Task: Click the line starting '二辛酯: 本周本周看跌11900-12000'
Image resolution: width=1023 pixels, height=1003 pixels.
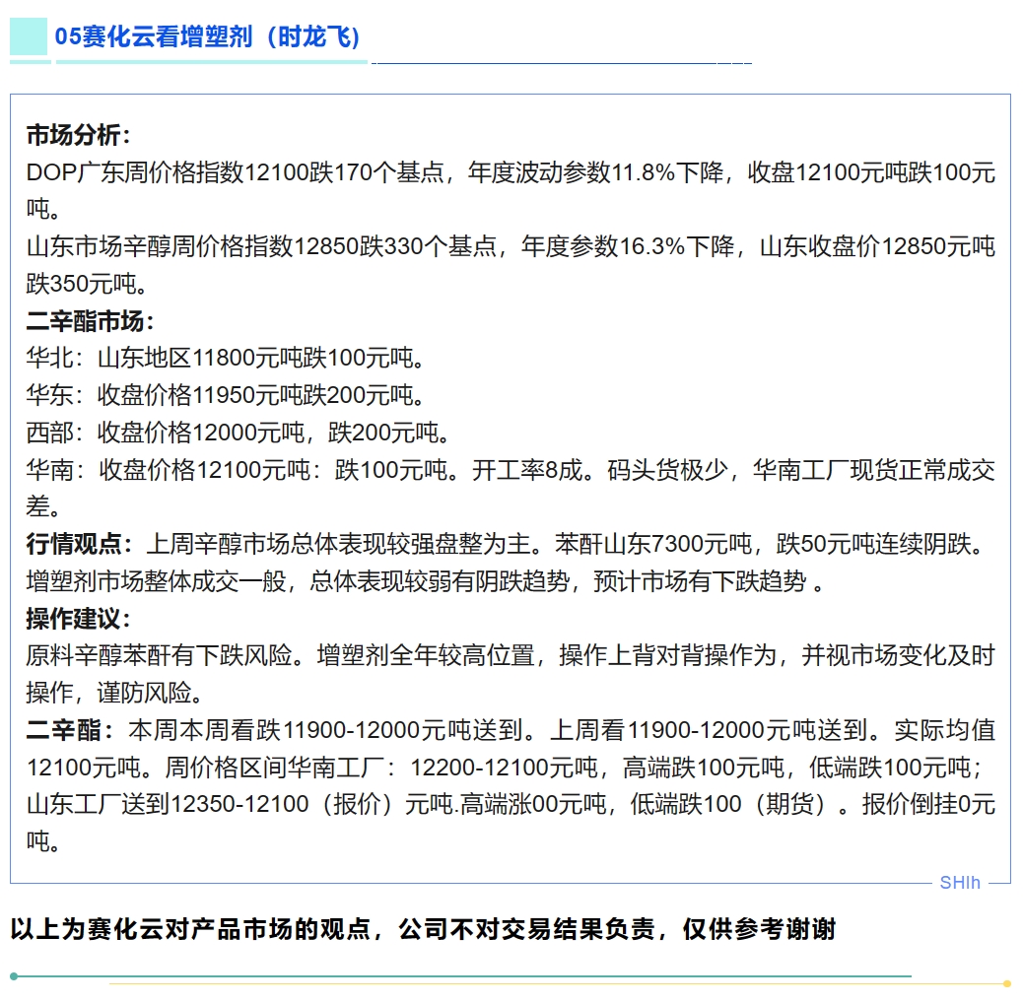Action: 511,730
